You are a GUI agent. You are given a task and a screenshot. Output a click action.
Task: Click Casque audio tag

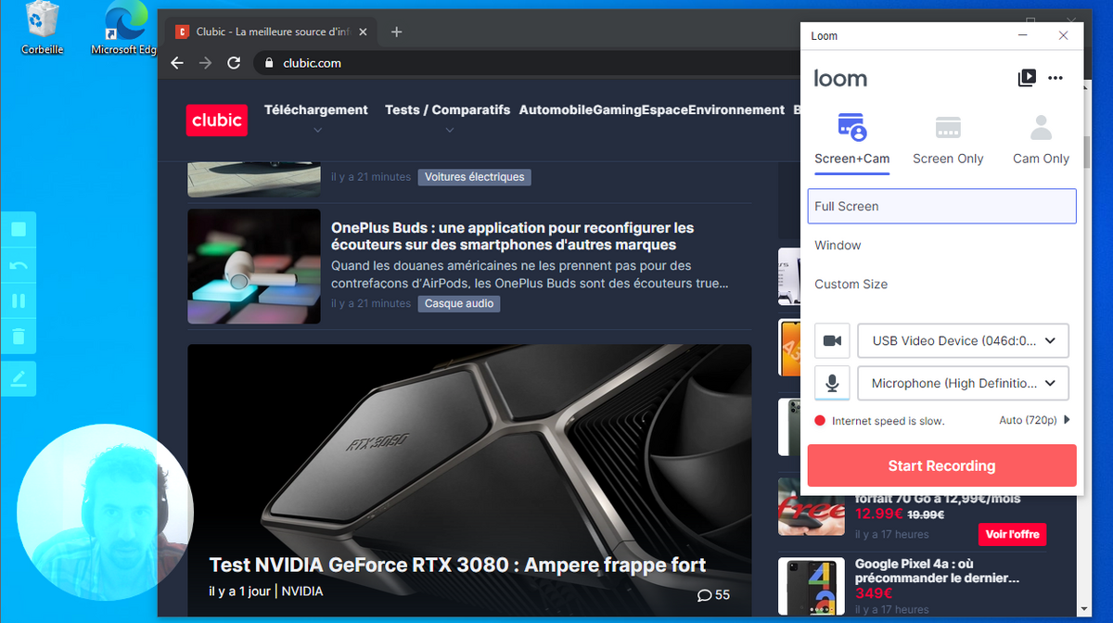tap(459, 303)
